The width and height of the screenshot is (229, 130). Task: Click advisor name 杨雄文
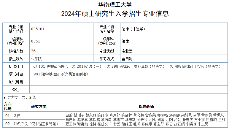[x=103, y=124]
